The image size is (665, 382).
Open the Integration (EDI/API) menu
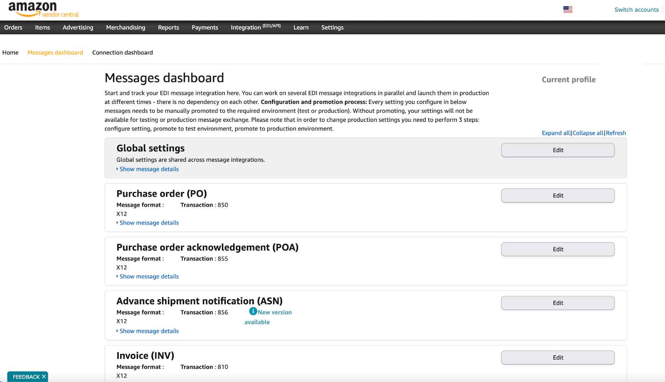255,27
